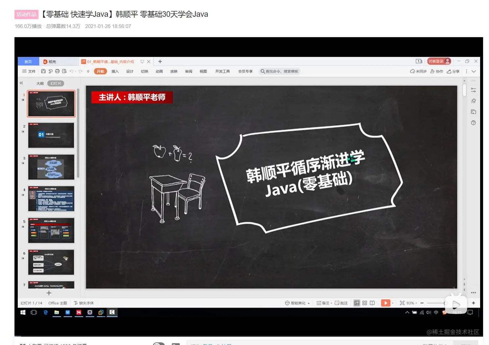The width and height of the screenshot is (489, 345).
Task: Click the sidebar three-dots more icon
Action: (x=473, y=292)
